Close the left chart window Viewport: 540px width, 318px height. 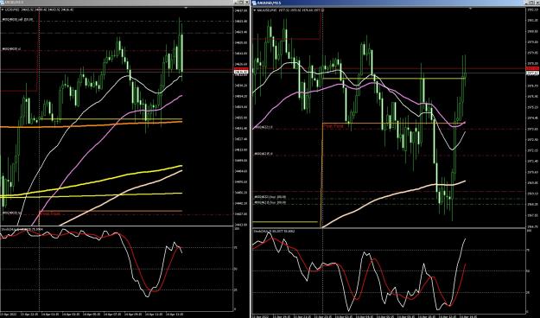coord(246,3)
